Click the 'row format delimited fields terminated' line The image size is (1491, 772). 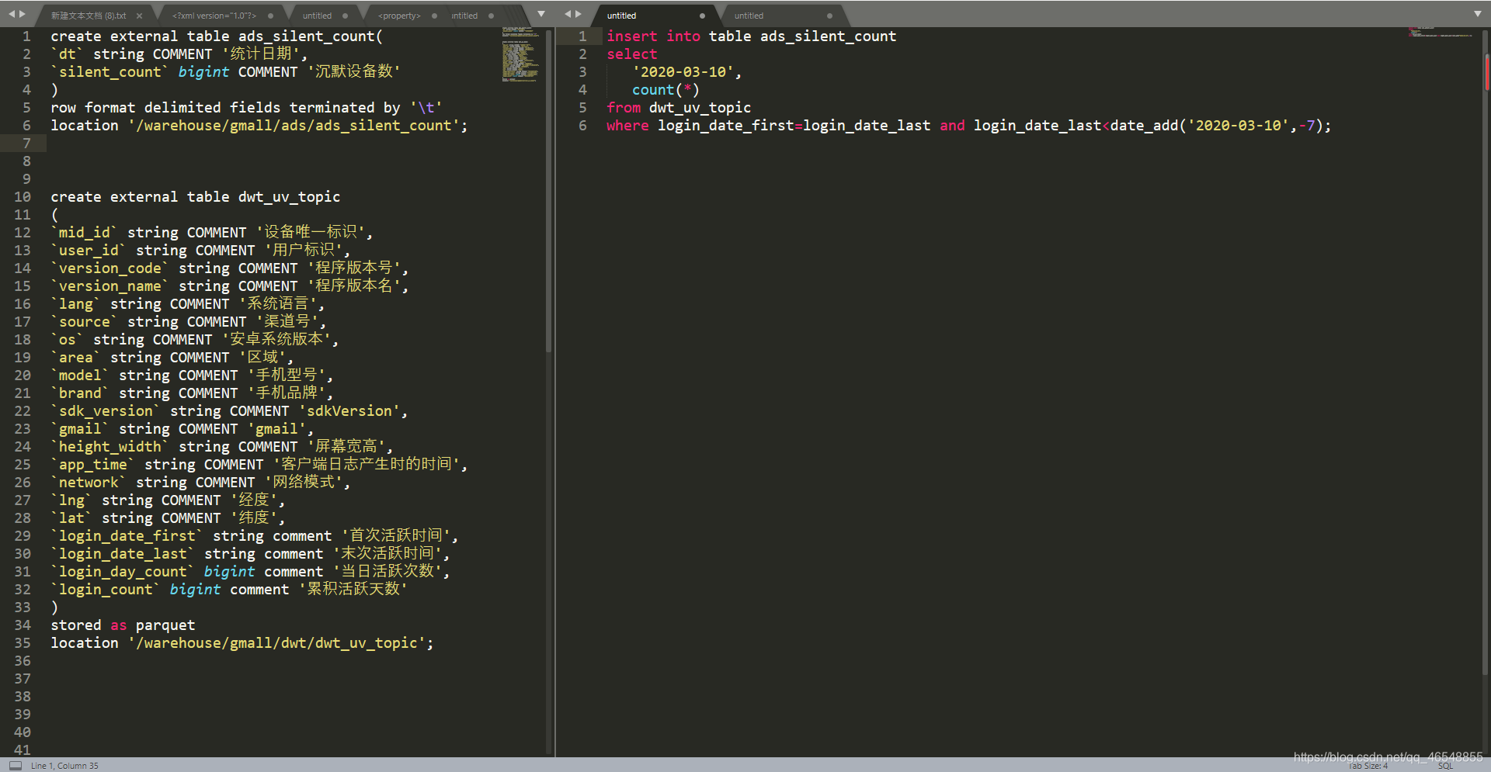[x=247, y=108]
